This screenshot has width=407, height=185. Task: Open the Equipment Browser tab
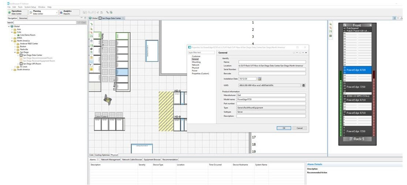[152, 160]
